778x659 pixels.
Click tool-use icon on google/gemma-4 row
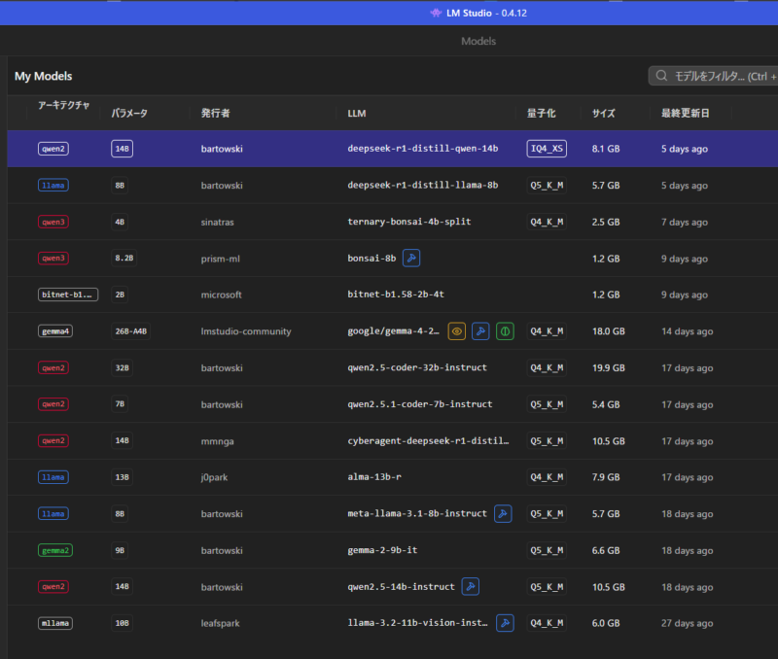(480, 331)
